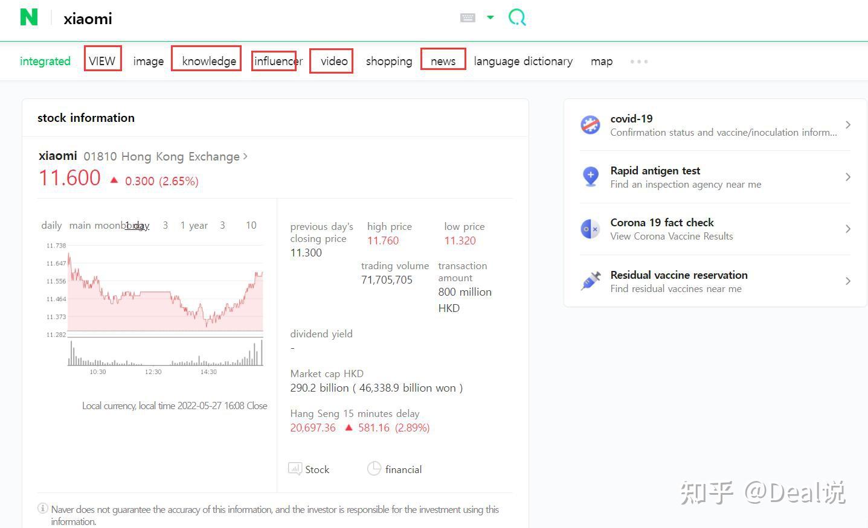The image size is (868, 528).
Task: Open the Stock details link
Action: click(317, 469)
